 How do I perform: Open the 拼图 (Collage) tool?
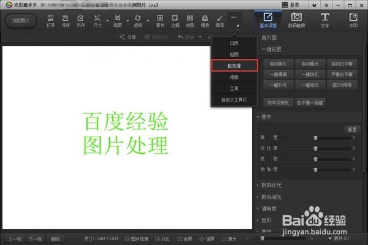(190, 21)
